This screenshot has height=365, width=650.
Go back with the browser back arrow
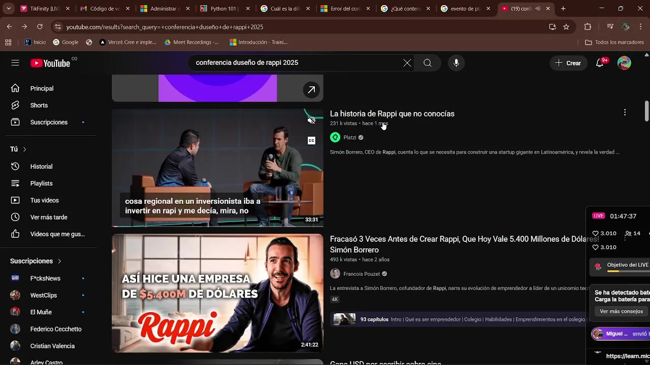(x=9, y=27)
